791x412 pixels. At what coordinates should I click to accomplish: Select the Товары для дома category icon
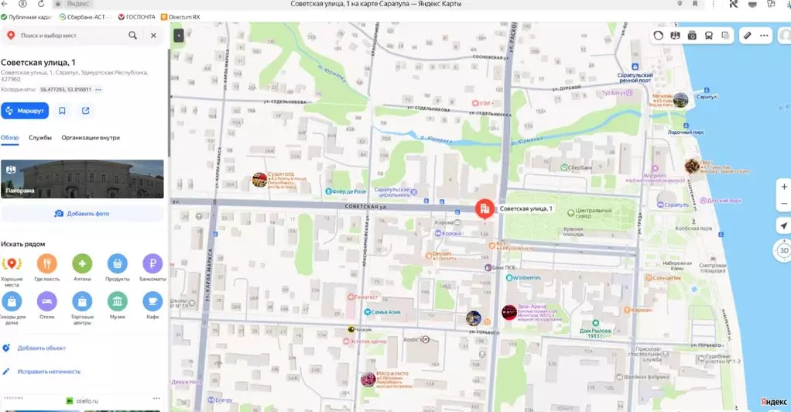coord(12,301)
